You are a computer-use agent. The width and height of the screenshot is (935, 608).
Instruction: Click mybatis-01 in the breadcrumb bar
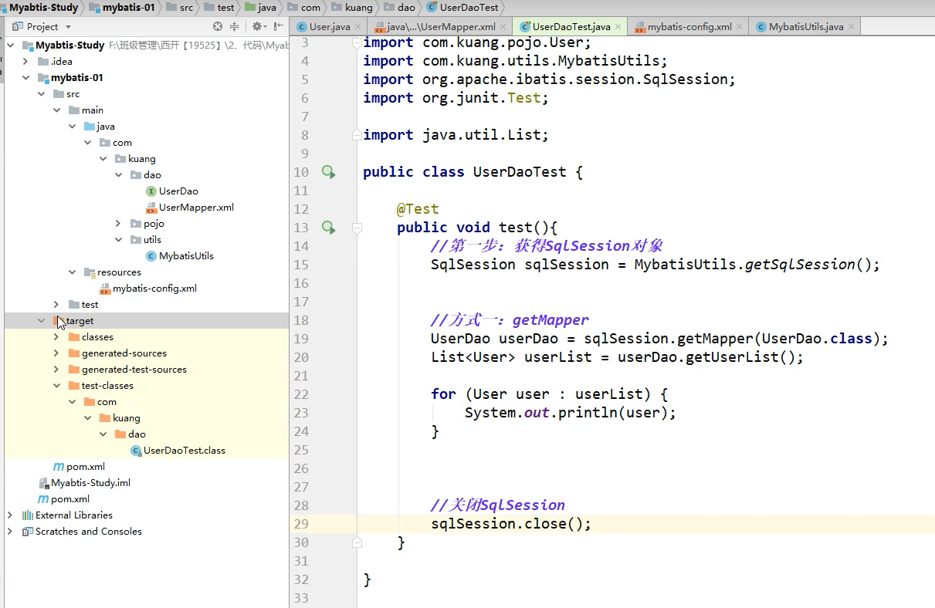point(127,7)
